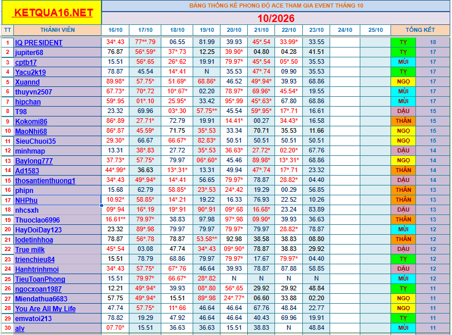Select cell 16.61** in Thuoclao6996 row
The height and width of the screenshot is (335, 452).
(x=115, y=219)
